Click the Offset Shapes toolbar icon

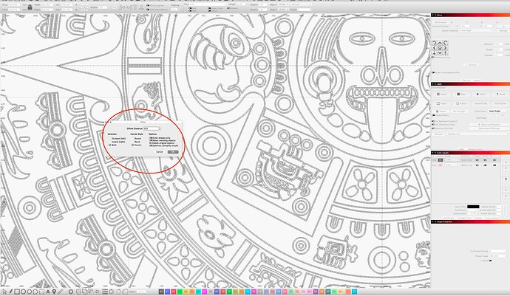[70, 292]
